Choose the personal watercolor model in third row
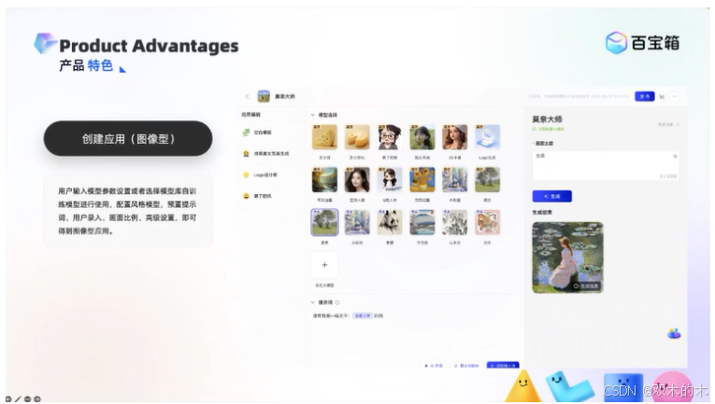The width and height of the screenshot is (715, 404). [357, 222]
